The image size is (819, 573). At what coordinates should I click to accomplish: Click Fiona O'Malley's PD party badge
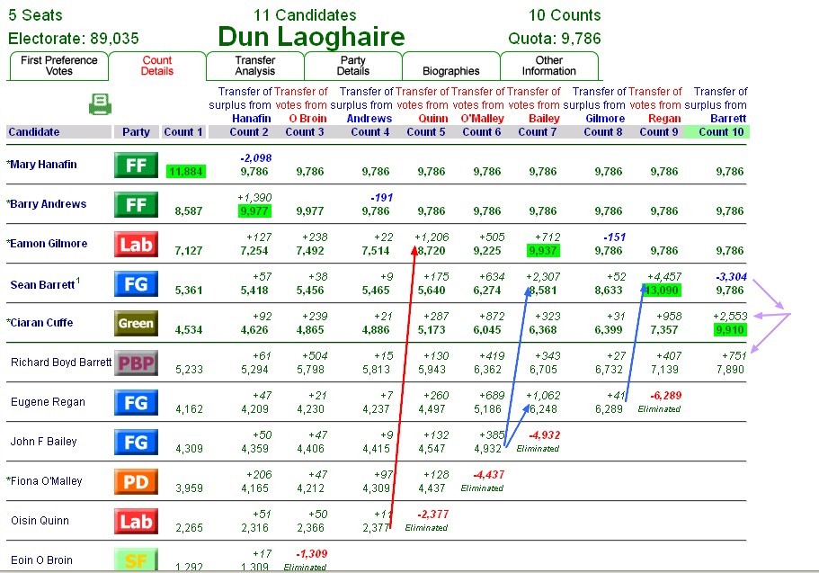(x=136, y=481)
